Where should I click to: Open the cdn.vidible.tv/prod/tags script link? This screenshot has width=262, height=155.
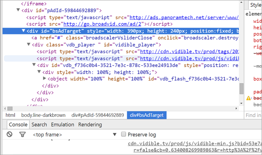[189, 52]
